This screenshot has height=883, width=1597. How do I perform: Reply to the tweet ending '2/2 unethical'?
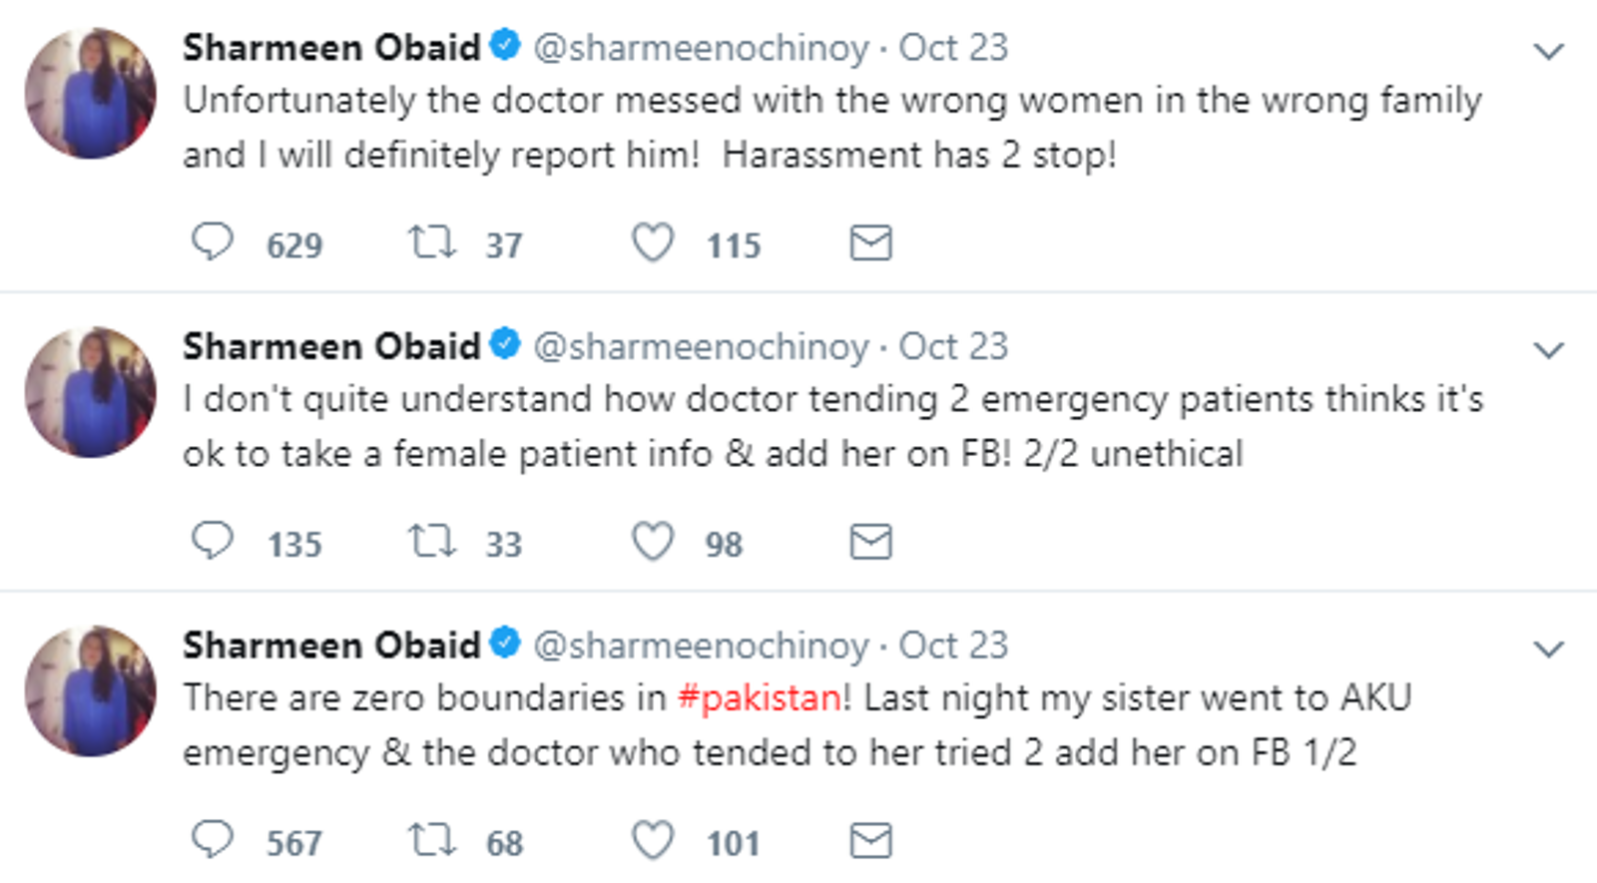pos(212,541)
